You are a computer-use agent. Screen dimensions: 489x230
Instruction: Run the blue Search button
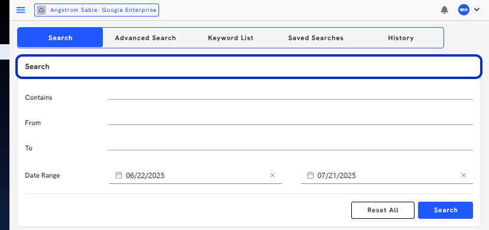pos(445,210)
